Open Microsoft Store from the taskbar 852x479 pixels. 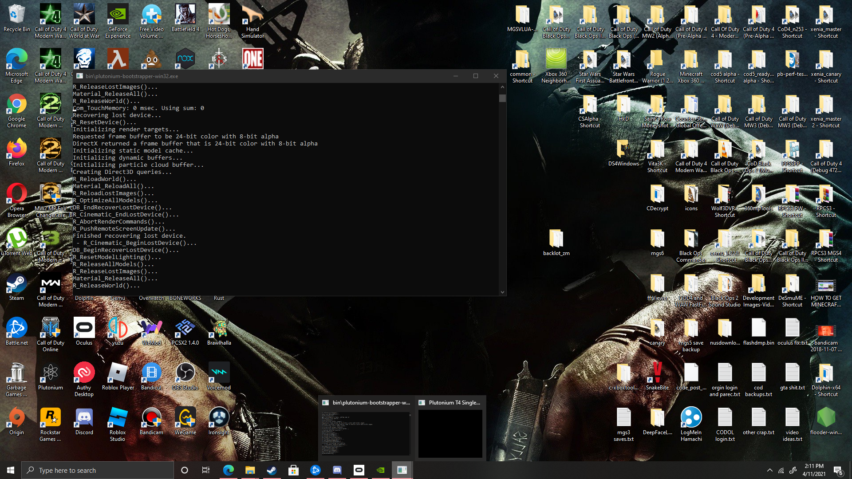[293, 470]
